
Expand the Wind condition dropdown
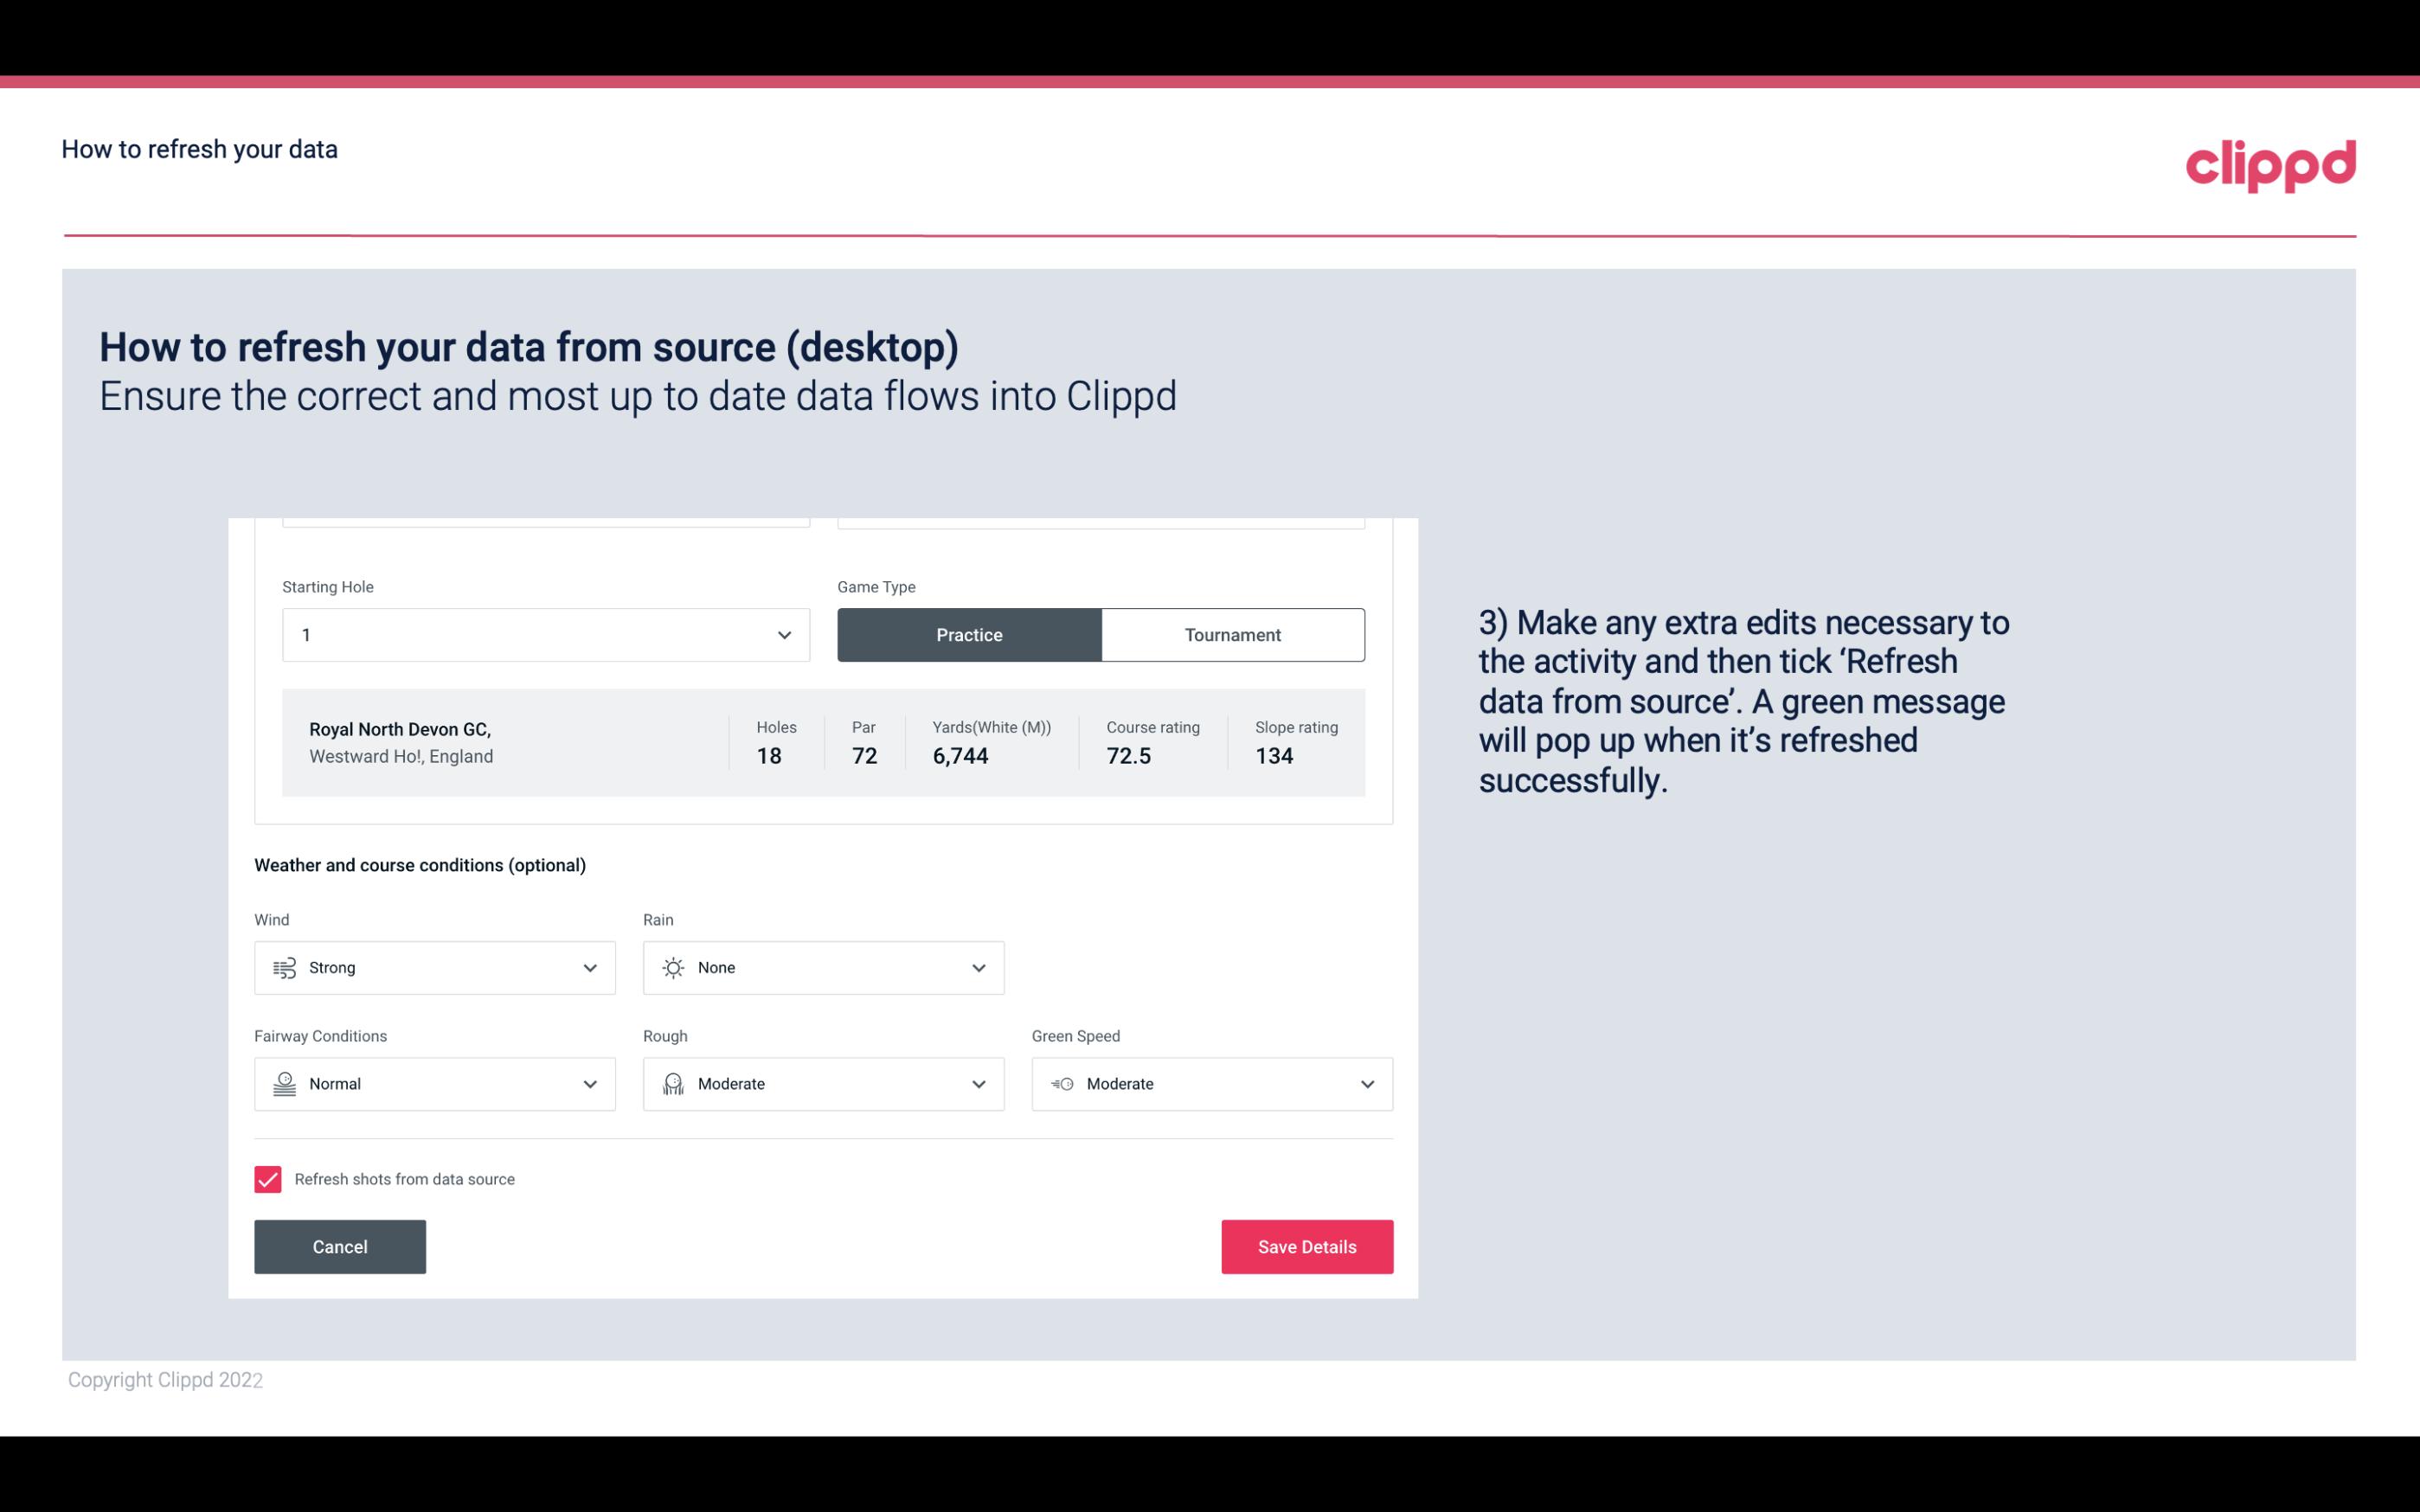587,967
